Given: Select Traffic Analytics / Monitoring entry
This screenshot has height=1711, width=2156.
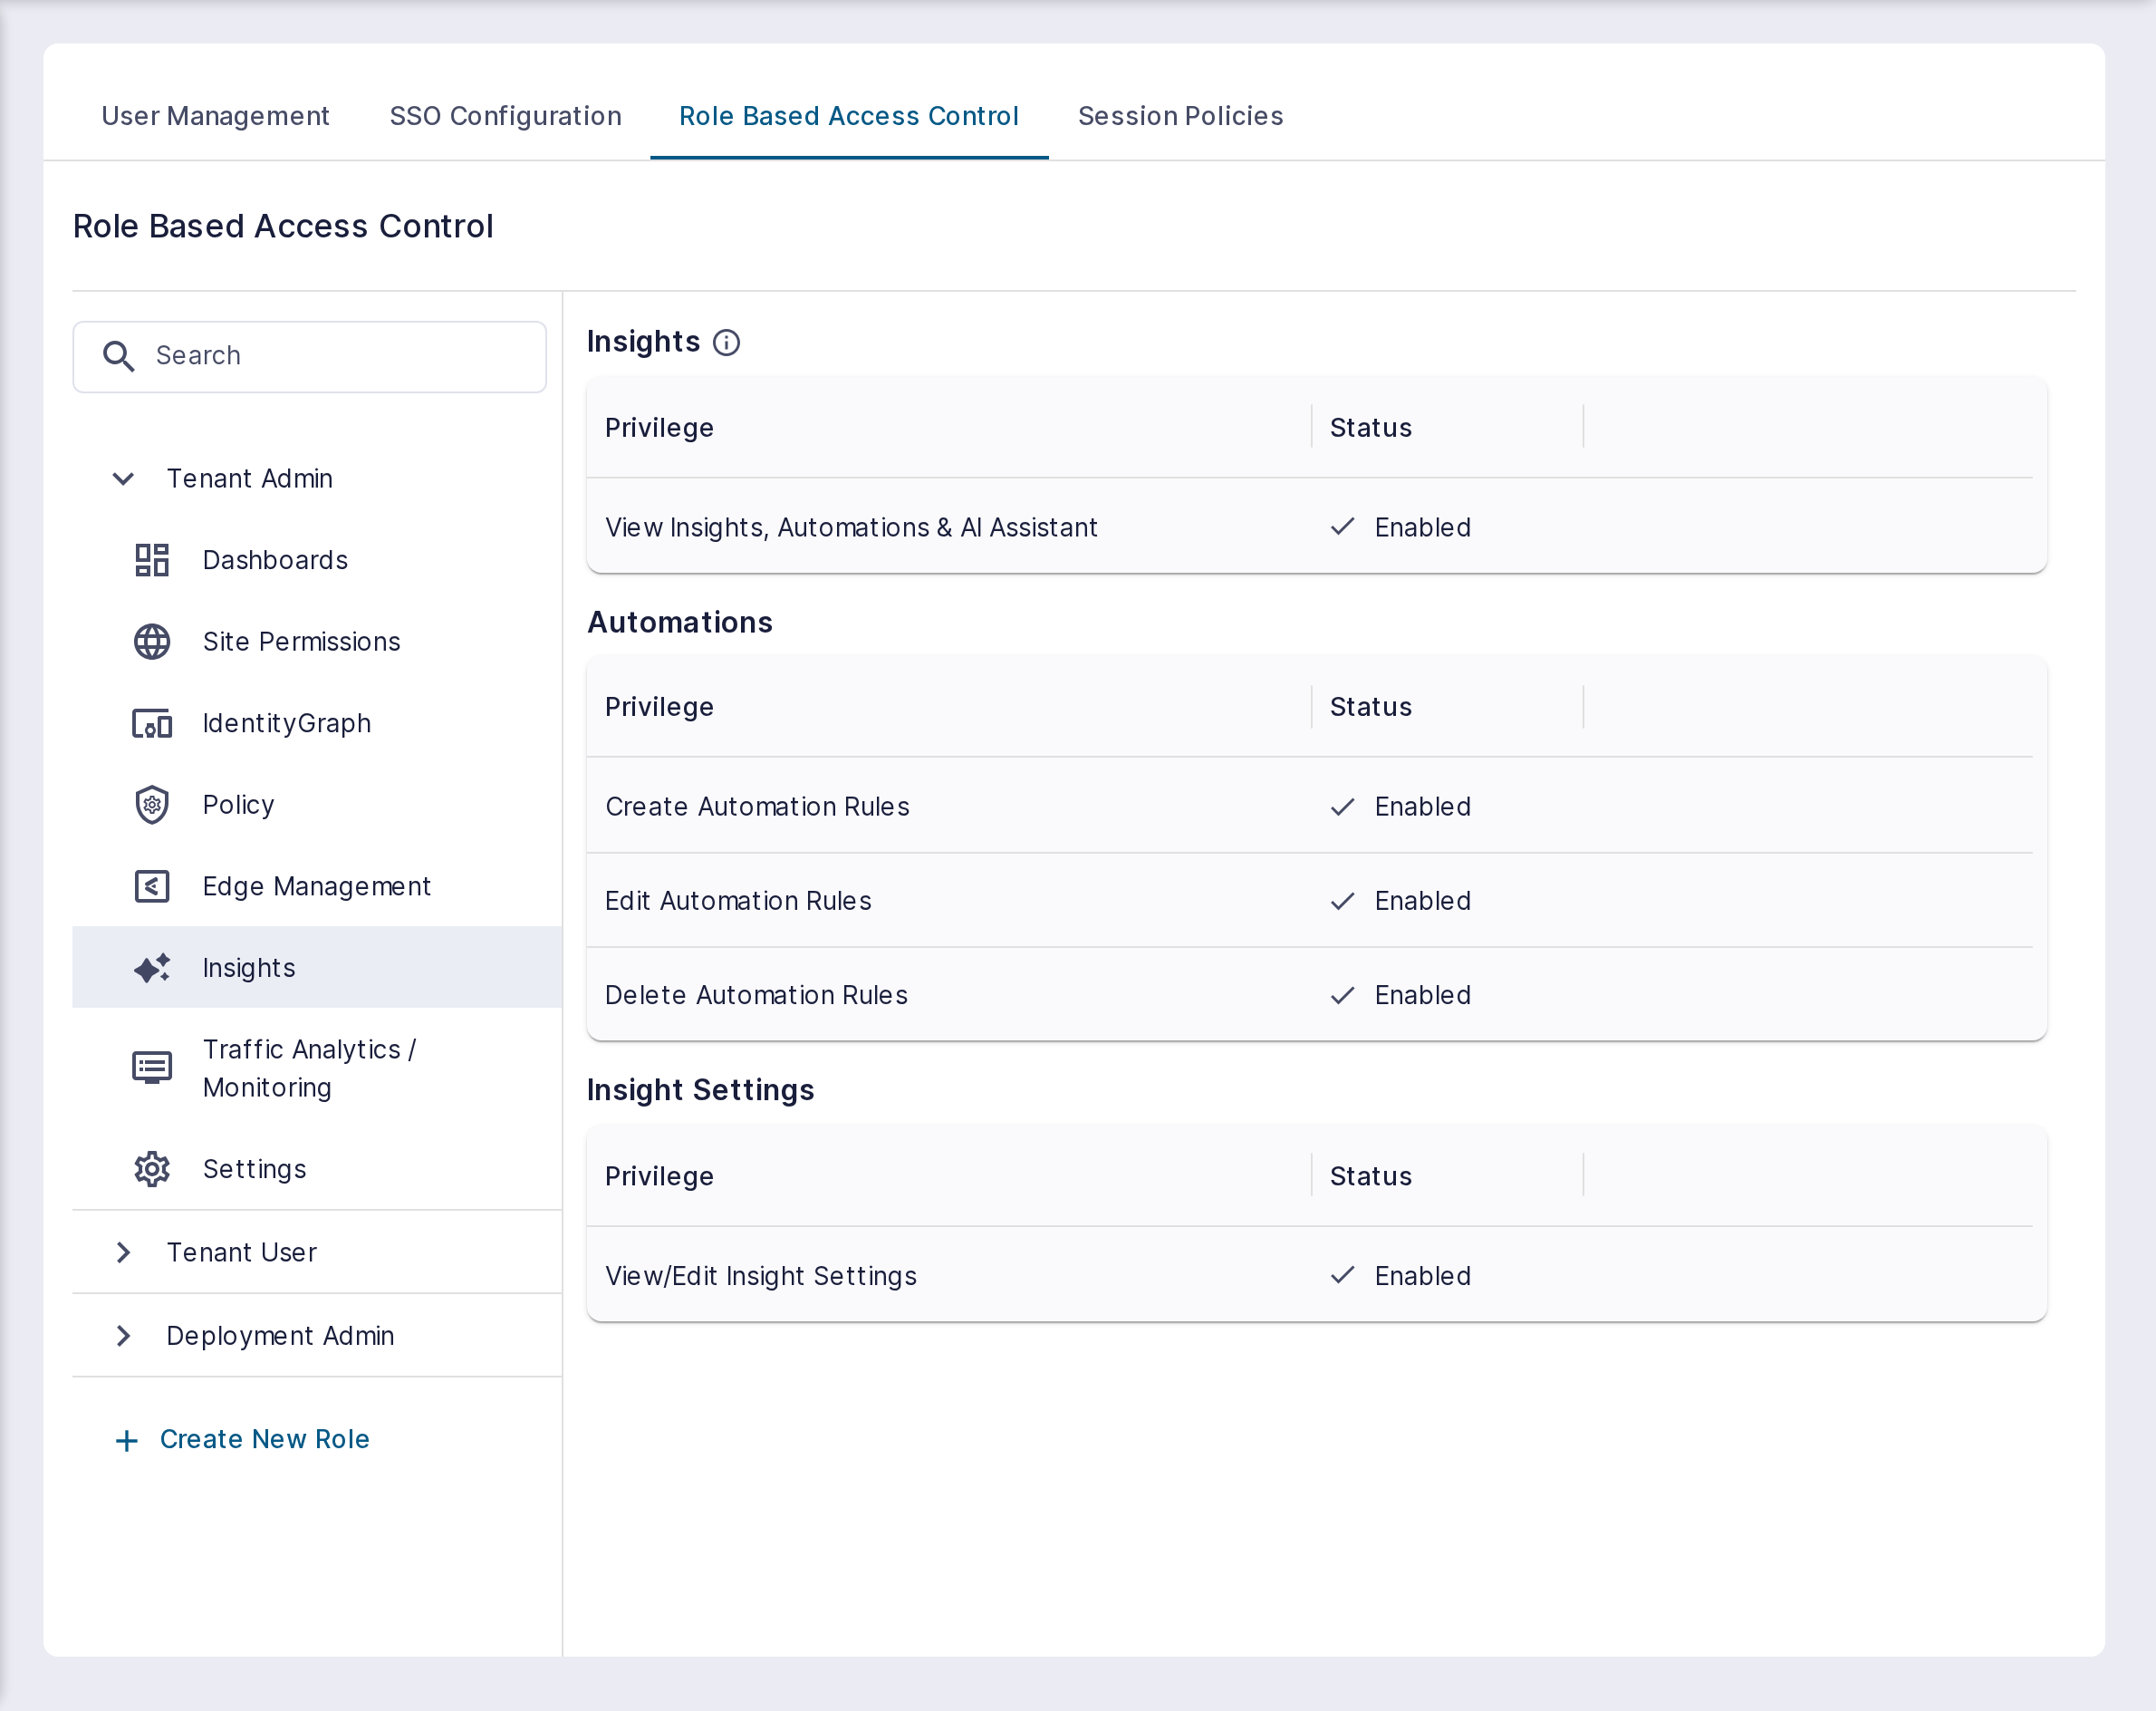Looking at the screenshot, I should click(310, 1068).
